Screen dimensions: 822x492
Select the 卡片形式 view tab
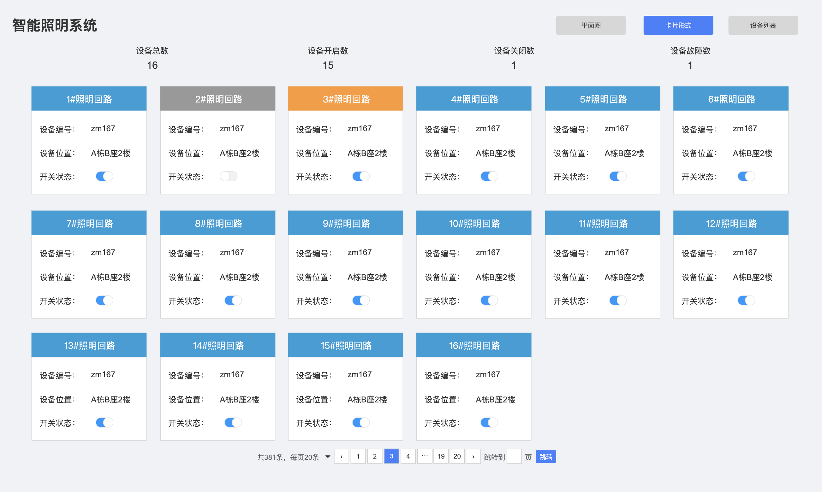click(x=678, y=26)
